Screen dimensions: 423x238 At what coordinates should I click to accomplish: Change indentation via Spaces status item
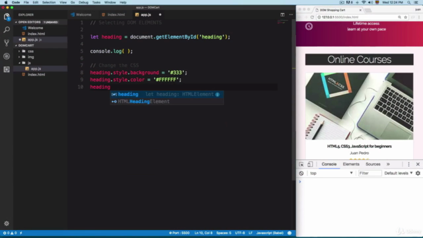[x=223, y=233]
